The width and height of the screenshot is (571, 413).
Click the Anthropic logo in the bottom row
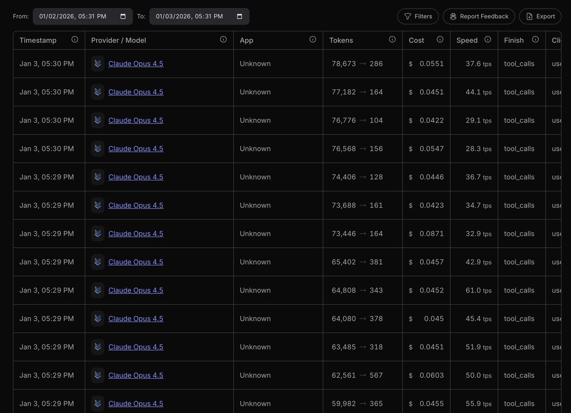pyautogui.click(x=98, y=403)
